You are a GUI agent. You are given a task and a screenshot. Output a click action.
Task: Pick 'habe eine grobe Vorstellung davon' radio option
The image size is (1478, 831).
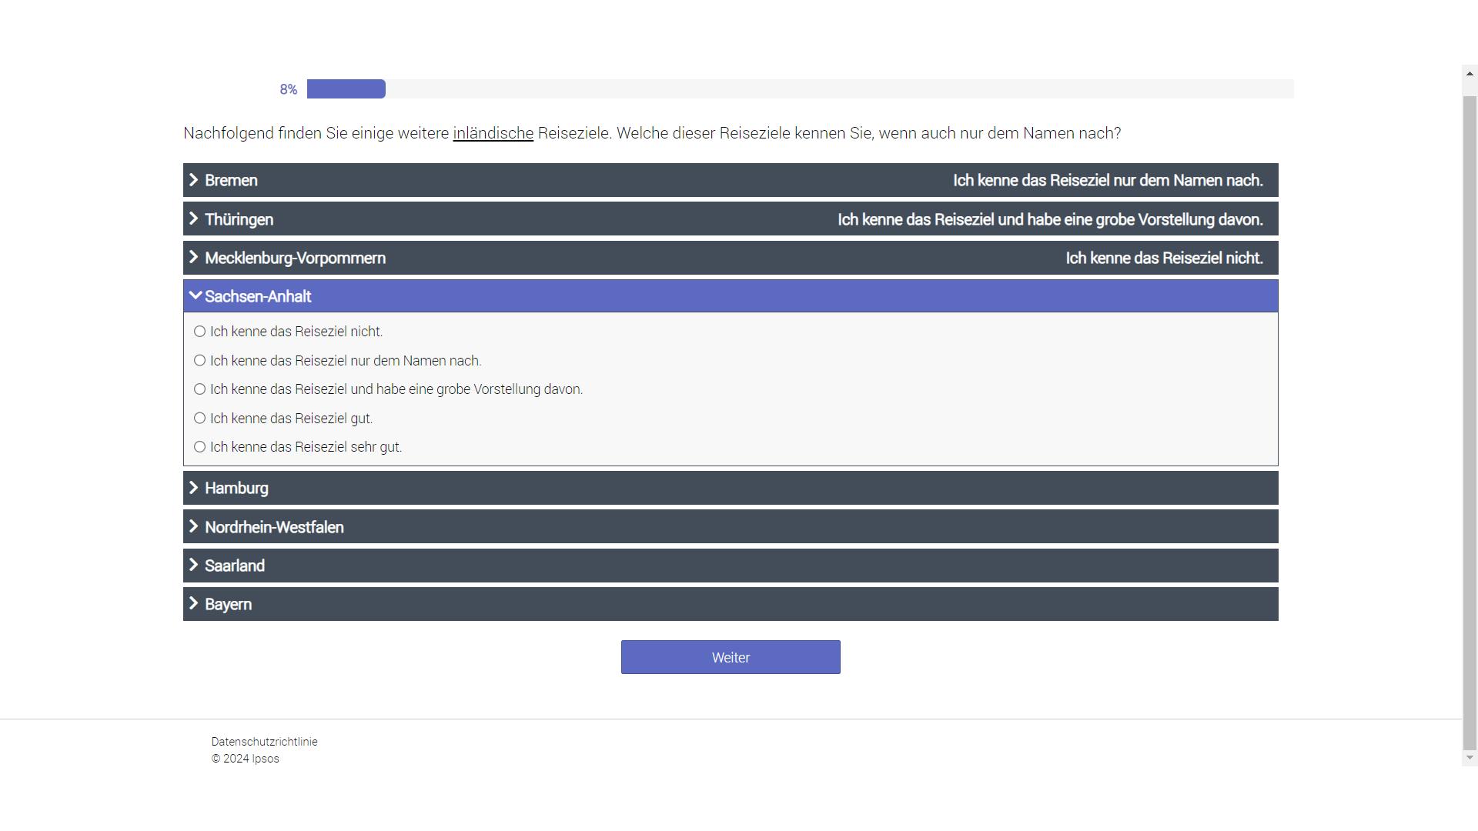point(199,389)
